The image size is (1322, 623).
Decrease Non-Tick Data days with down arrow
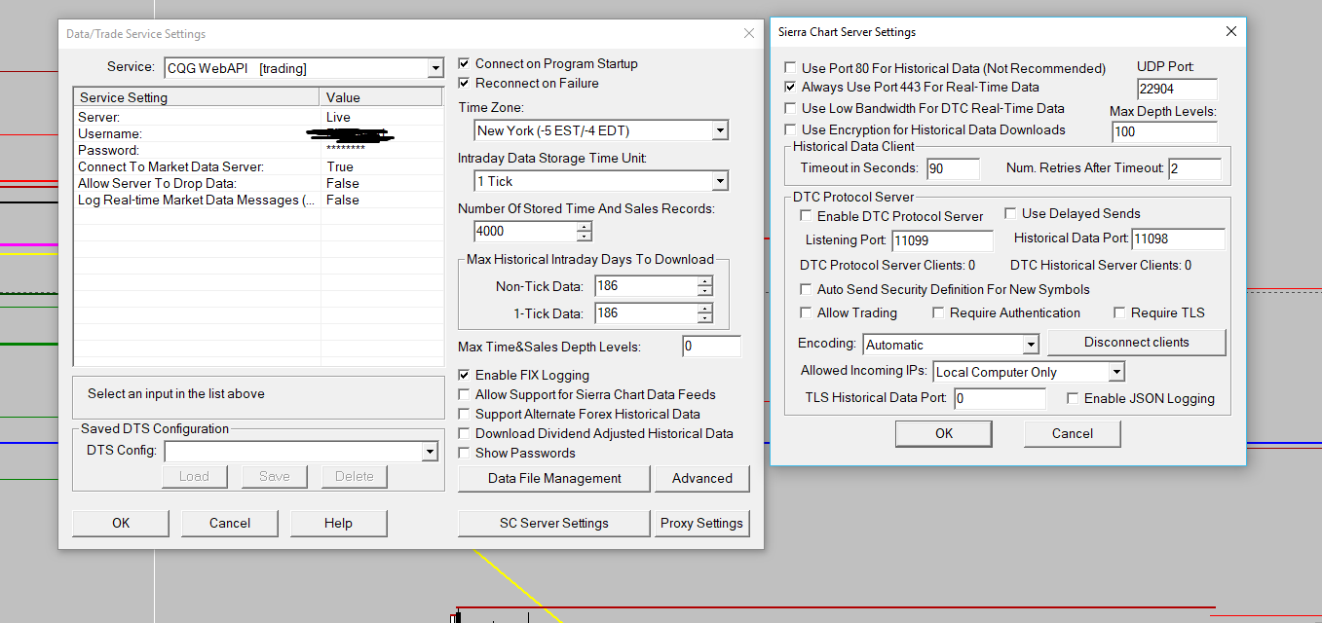coord(705,291)
